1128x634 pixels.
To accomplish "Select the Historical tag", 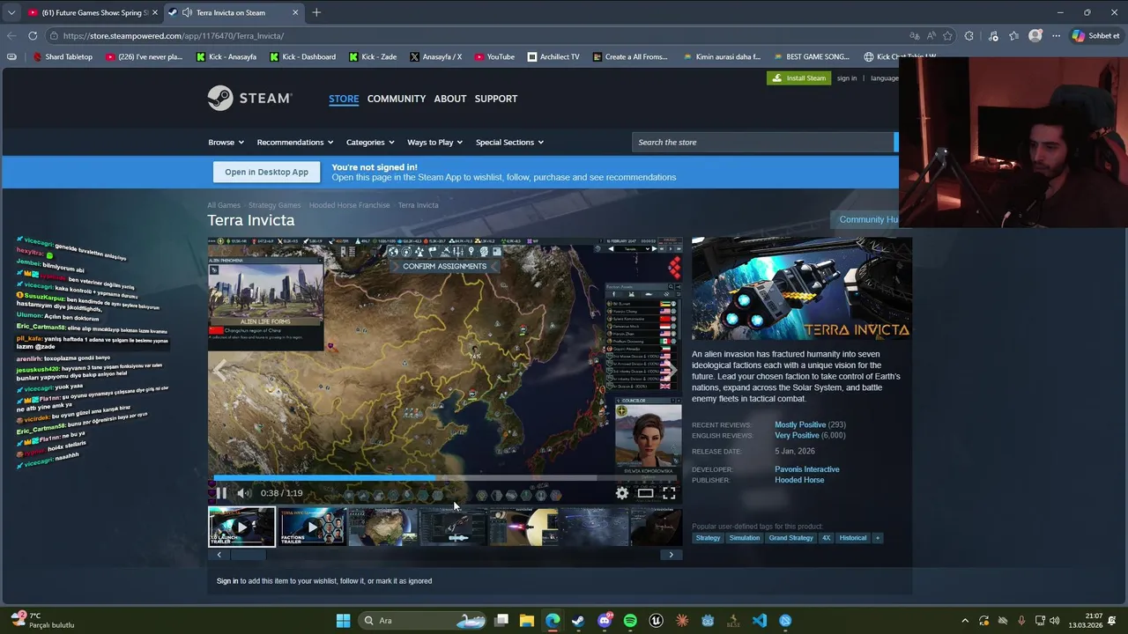I will [852, 538].
